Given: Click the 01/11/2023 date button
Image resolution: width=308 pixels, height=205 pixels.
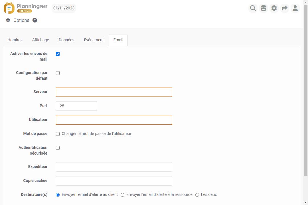Looking at the screenshot, I should (64, 8).
